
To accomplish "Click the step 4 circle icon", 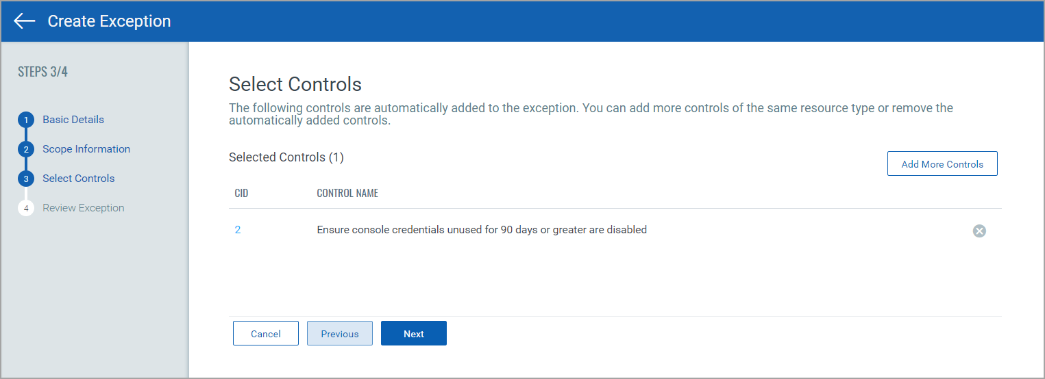I will point(26,208).
